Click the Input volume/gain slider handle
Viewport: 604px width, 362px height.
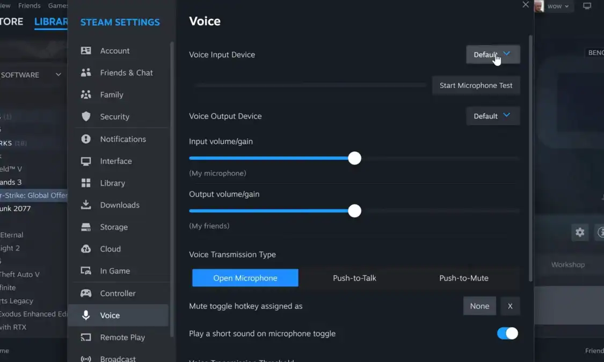coord(354,158)
